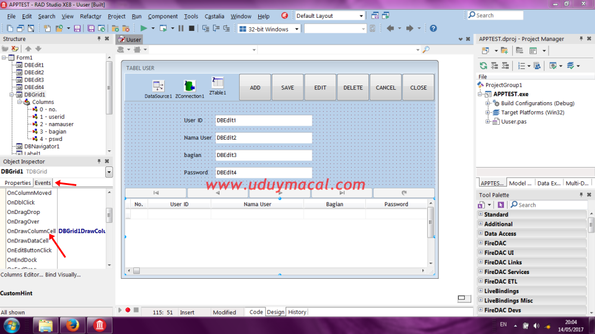Collapse the Form1 tree node
Image resolution: width=595 pixels, height=334 pixels.
4,58
